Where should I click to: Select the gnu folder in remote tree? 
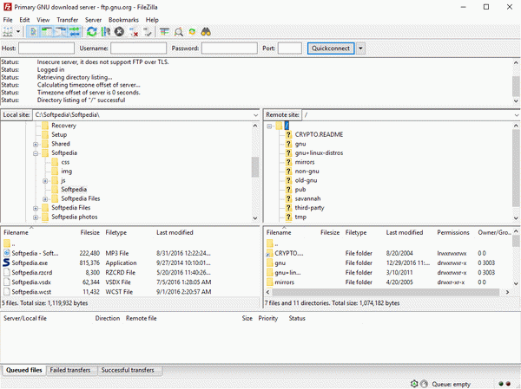tap(300, 144)
